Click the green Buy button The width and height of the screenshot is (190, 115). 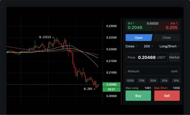[138, 96]
